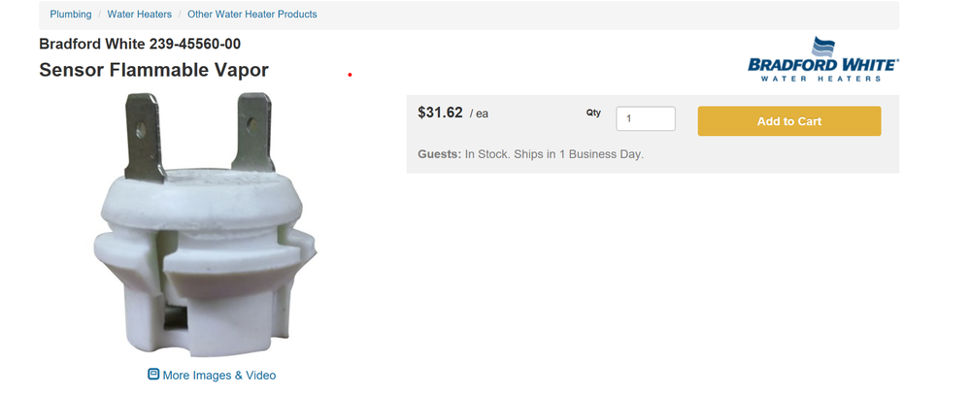Focus the Qty quantity input field
Screen dimensions: 971x394
646,119
